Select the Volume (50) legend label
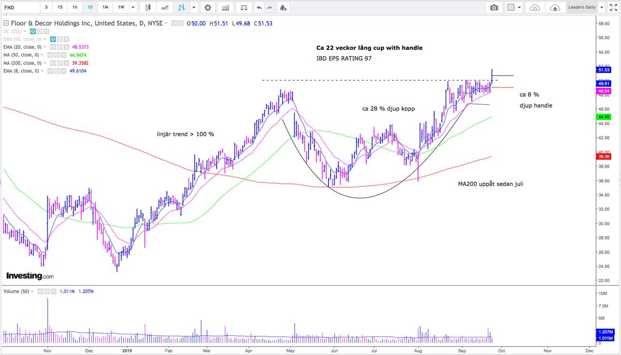Viewport: 621px width, 355px height. (17, 291)
